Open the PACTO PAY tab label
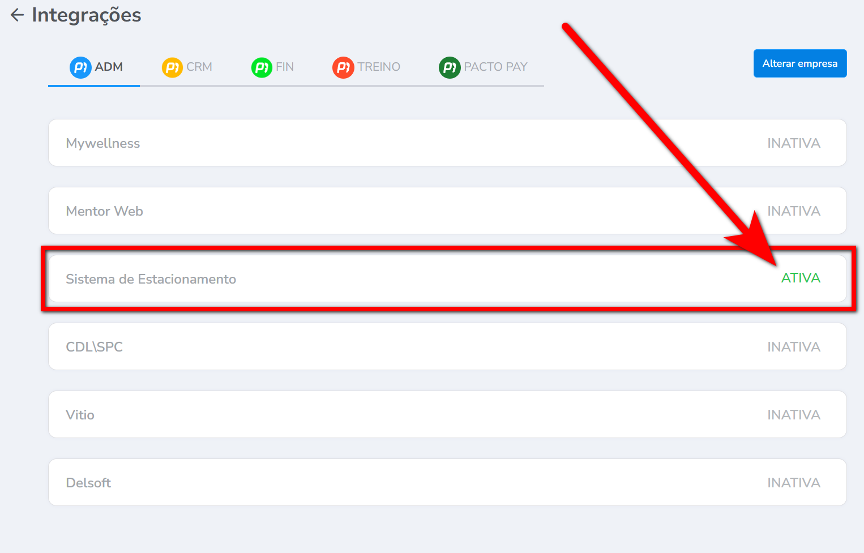Screen dimensions: 864x553 [495, 67]
